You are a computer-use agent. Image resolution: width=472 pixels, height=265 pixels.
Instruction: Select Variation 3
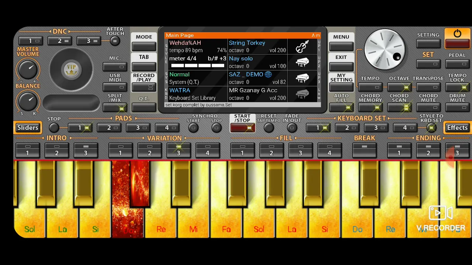178,150
